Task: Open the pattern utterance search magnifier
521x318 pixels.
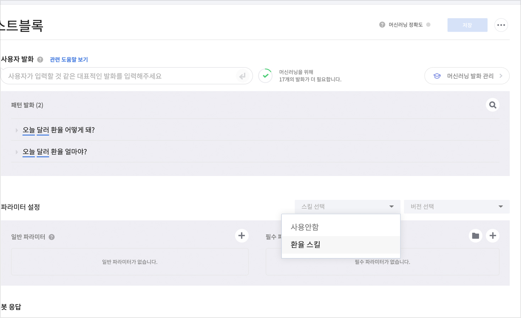Action: (x=492, y=105)
